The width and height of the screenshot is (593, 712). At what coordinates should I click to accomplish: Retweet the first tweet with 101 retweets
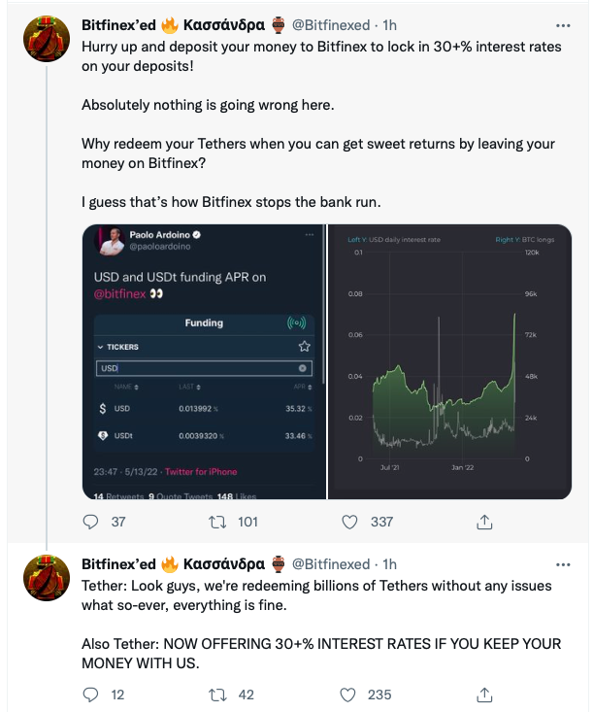219,522
